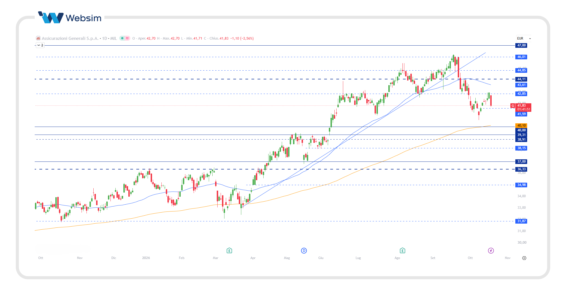Viewport: 566px width, 295px height.
Task: Select the 39,31 price level label
Action: (x=521, y=135)
